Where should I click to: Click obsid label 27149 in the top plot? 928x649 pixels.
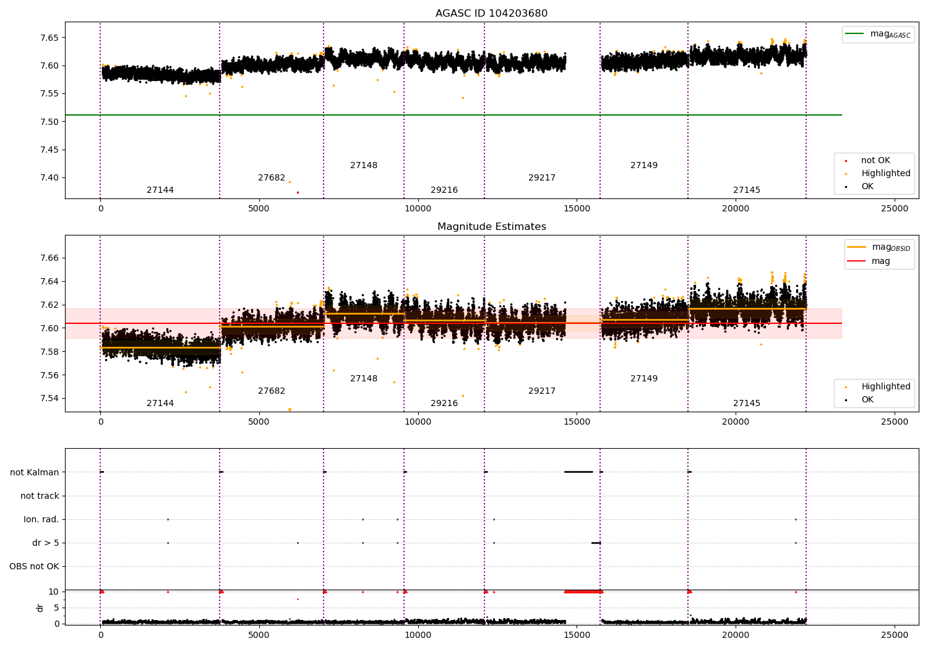pos(644,166)
